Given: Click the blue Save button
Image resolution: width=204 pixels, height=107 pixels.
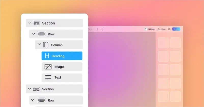Looking at the screenshot, I should pyautogui.click(x=176, y=29).
